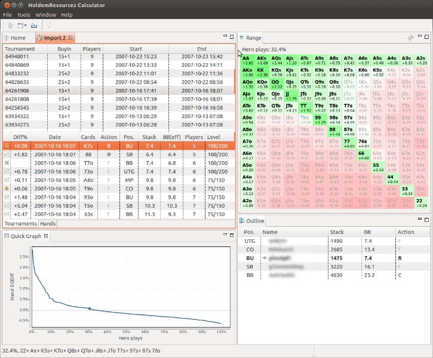Sort hands by Diff% column header
Viewport: 433px width, 358px height.
click(20, 137)
